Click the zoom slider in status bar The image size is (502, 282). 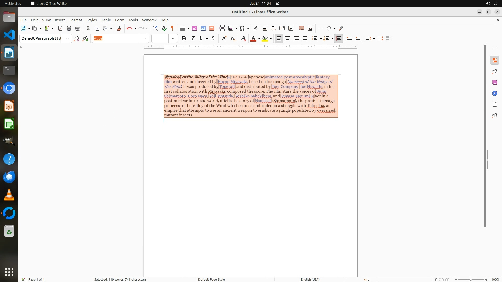(x=471, y=279)
